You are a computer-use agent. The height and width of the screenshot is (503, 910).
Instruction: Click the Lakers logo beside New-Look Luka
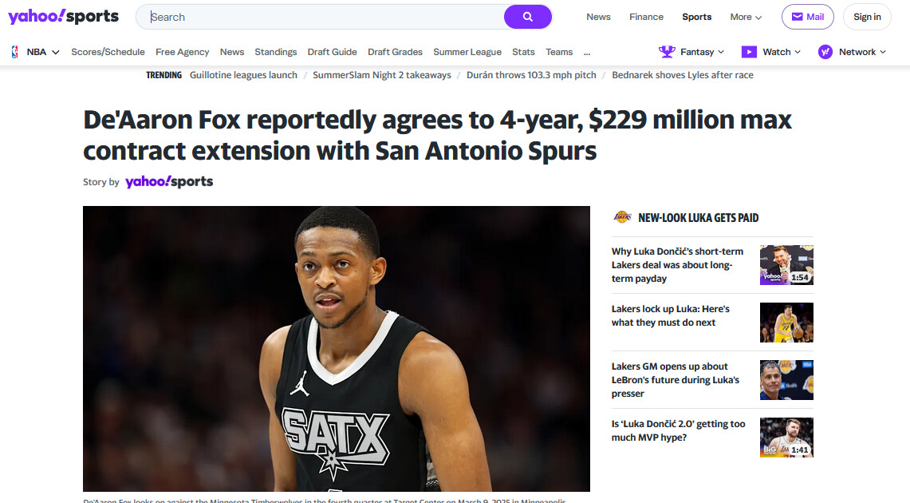[x=622, y=217]
